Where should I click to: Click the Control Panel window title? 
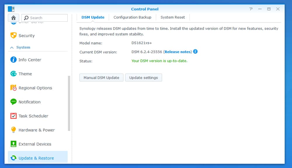pyautogui.click(x=145, y=9)
